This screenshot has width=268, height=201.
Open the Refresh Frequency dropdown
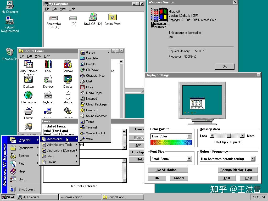pos(253,159)
